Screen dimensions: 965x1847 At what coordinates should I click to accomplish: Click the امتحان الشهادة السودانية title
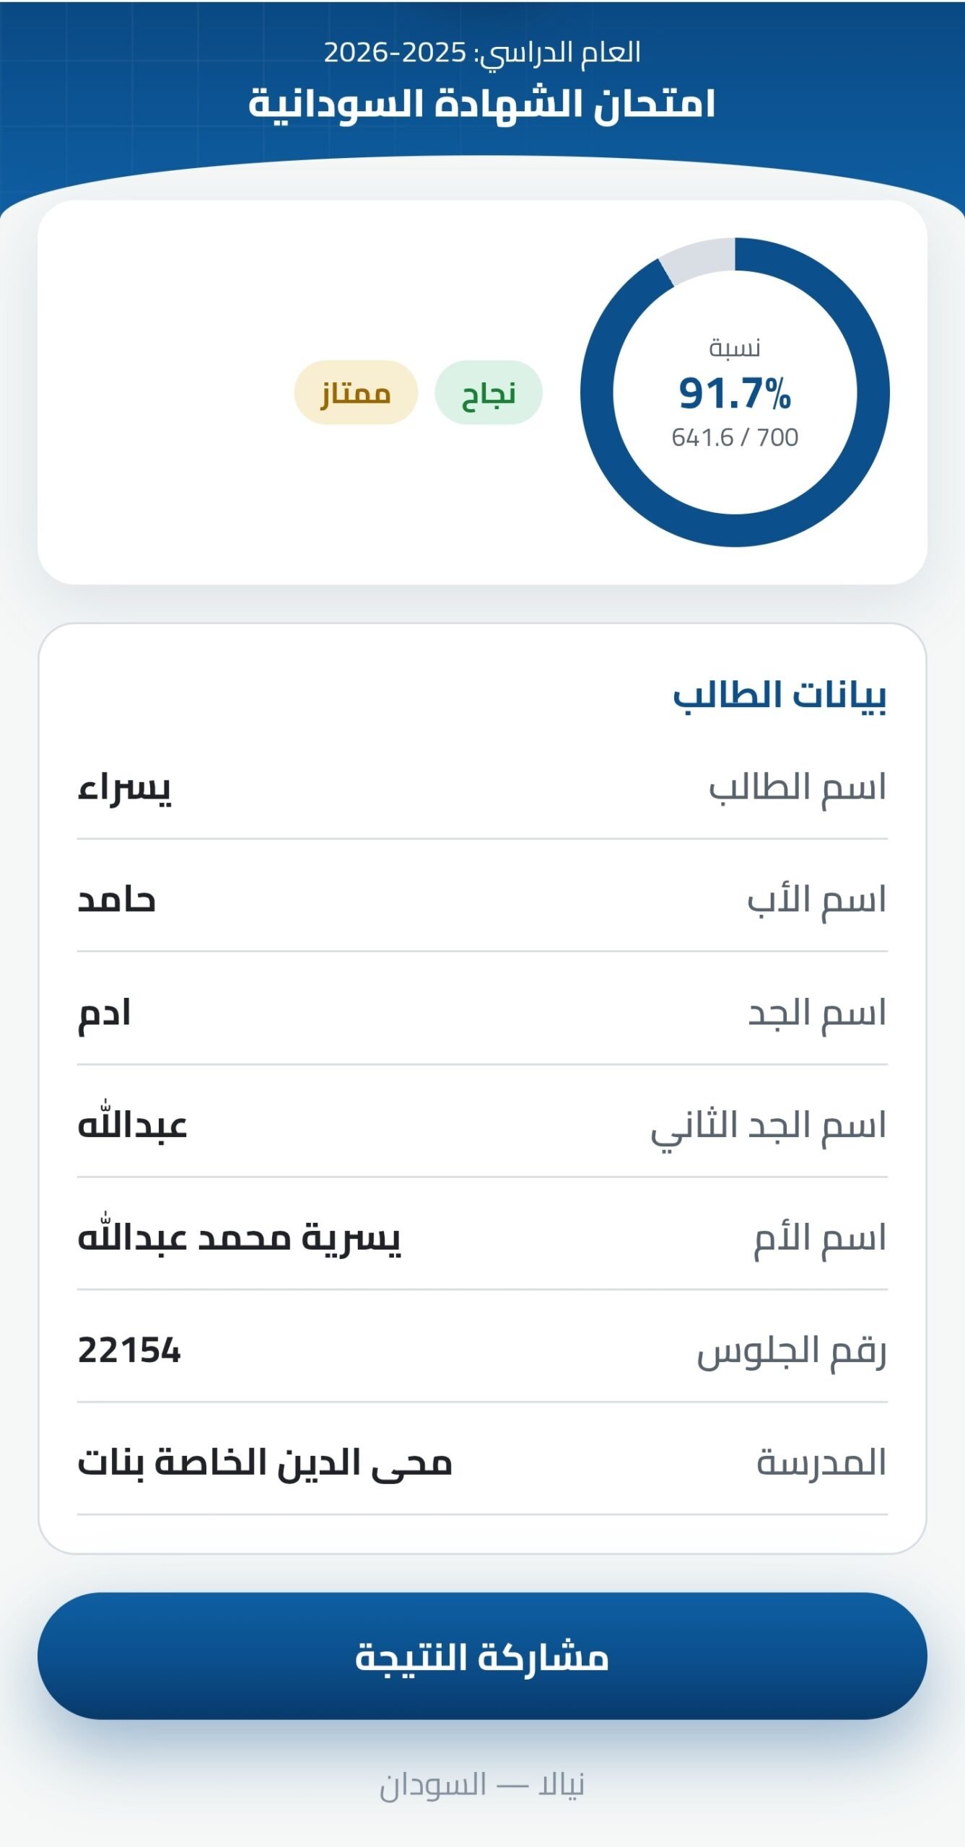[x=482, y=103]
